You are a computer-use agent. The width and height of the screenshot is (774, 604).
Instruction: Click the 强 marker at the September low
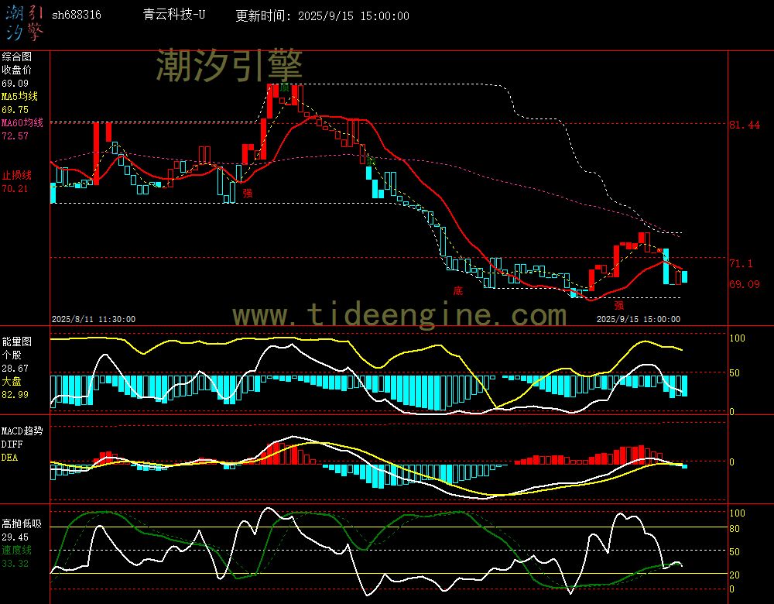619,305
